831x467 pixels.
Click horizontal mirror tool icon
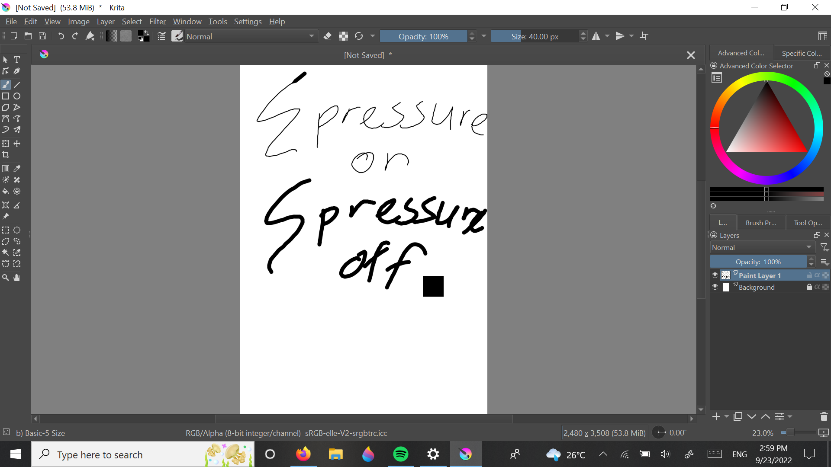coord(596,36)
